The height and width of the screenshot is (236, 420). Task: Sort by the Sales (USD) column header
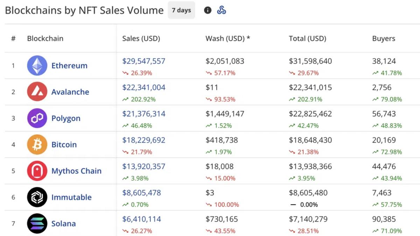coord(141,38)
